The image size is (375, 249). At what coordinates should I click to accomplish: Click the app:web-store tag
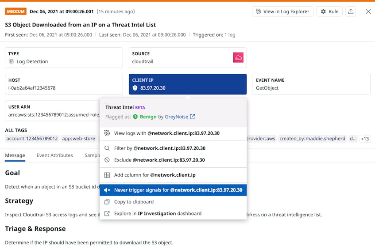pos(79,139)
